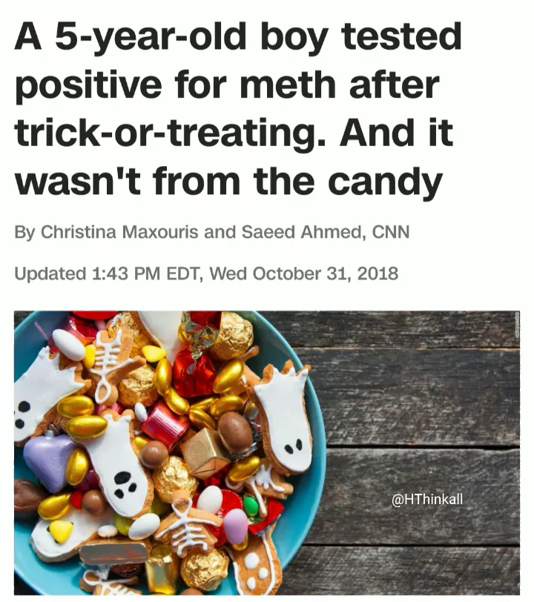The image size is (534, 602).
Task: Click the word meth in headline
Action: (288, 84)
